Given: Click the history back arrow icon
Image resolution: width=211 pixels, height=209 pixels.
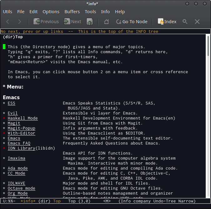Looking at the screenshot, I should pyautogui.click(x=8, y=22).
